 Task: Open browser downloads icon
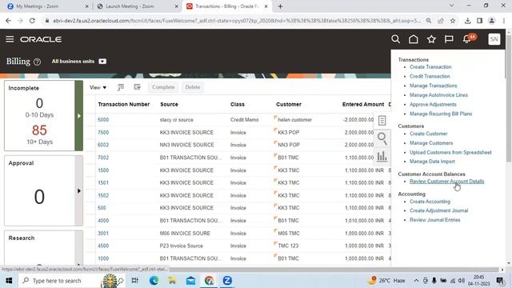(467, 21)
